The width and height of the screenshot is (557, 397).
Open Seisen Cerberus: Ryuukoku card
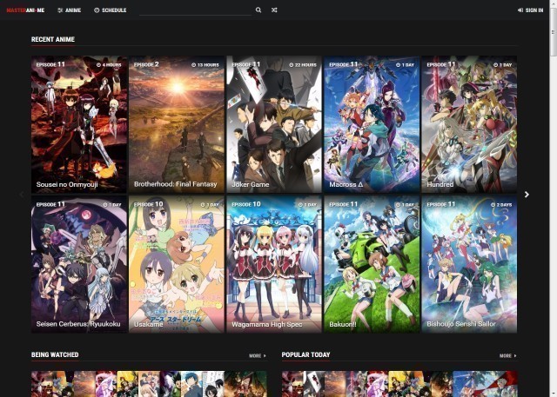79,264
